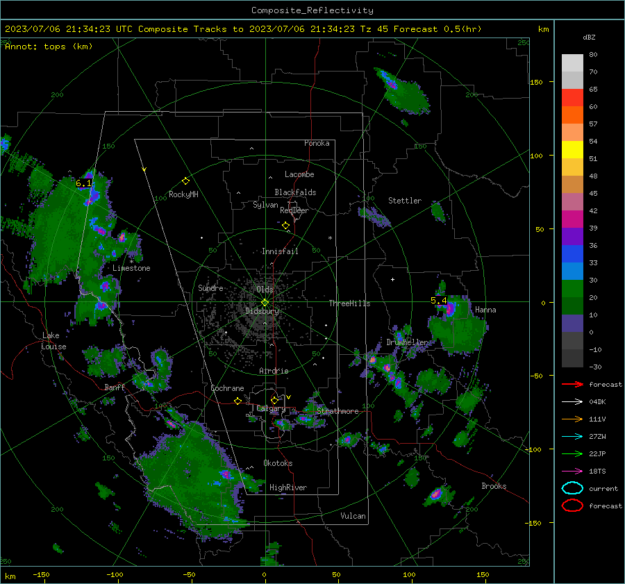Click the dBZ legend heading
The height and width of the screenshot is (584, 625).
(589, 37)
